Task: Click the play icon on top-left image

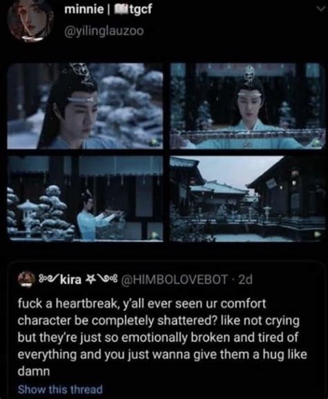Action: coord(154,142)
